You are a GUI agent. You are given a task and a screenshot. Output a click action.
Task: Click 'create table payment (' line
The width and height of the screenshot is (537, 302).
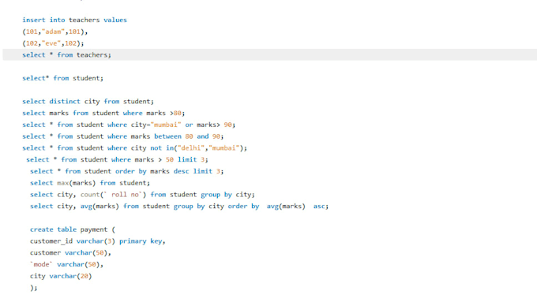[73, 229]
